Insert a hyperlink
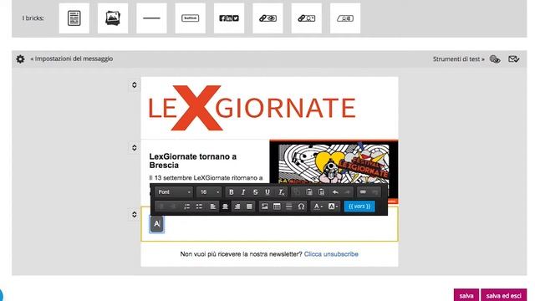 [x=363, y=192]
